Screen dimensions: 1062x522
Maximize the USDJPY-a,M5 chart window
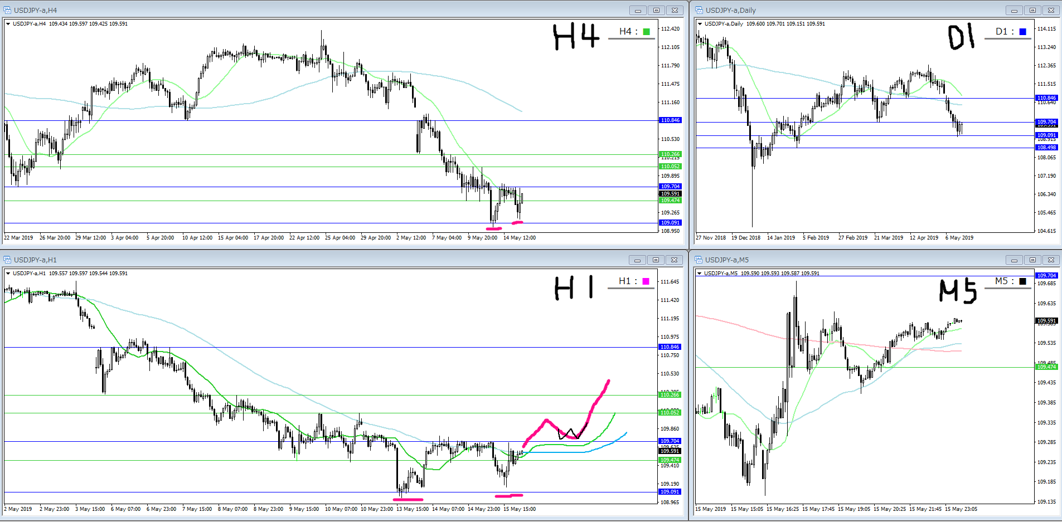tap(1032, 260)
